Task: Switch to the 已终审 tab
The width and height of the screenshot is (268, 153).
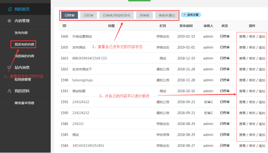Action: [x=69, y=15]
